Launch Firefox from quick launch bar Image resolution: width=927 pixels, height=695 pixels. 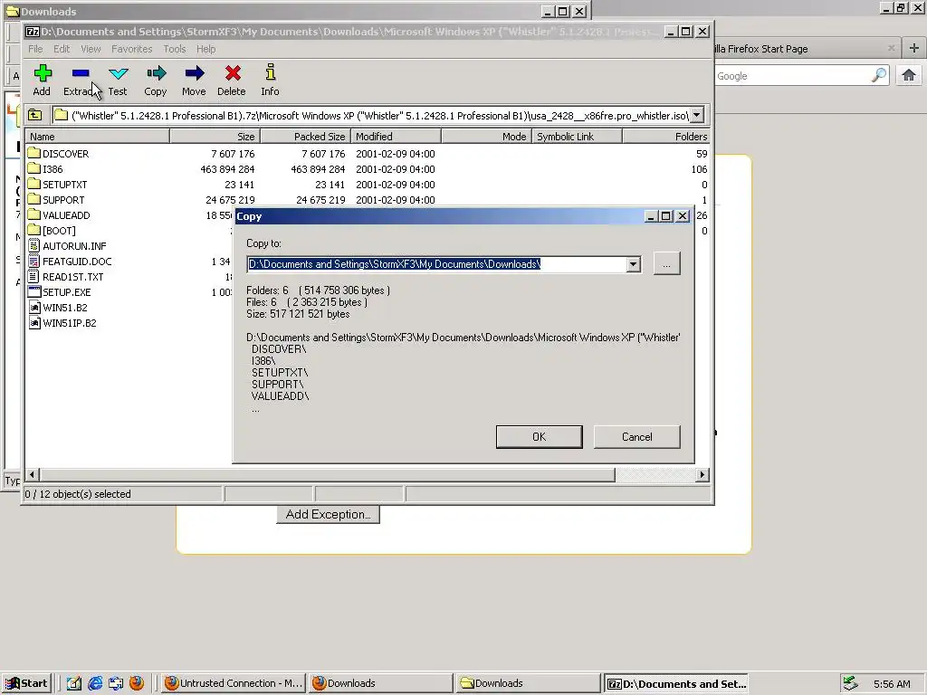(x=137, y=683)
